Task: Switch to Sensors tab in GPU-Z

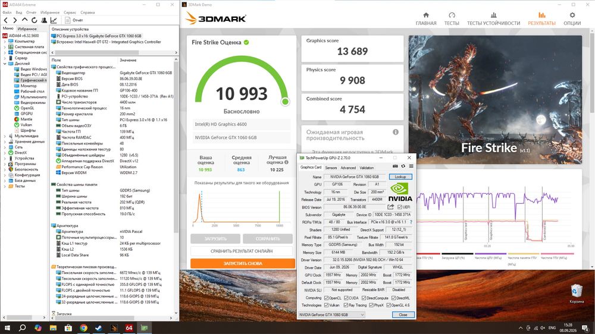Action: (x=331, y=168)
